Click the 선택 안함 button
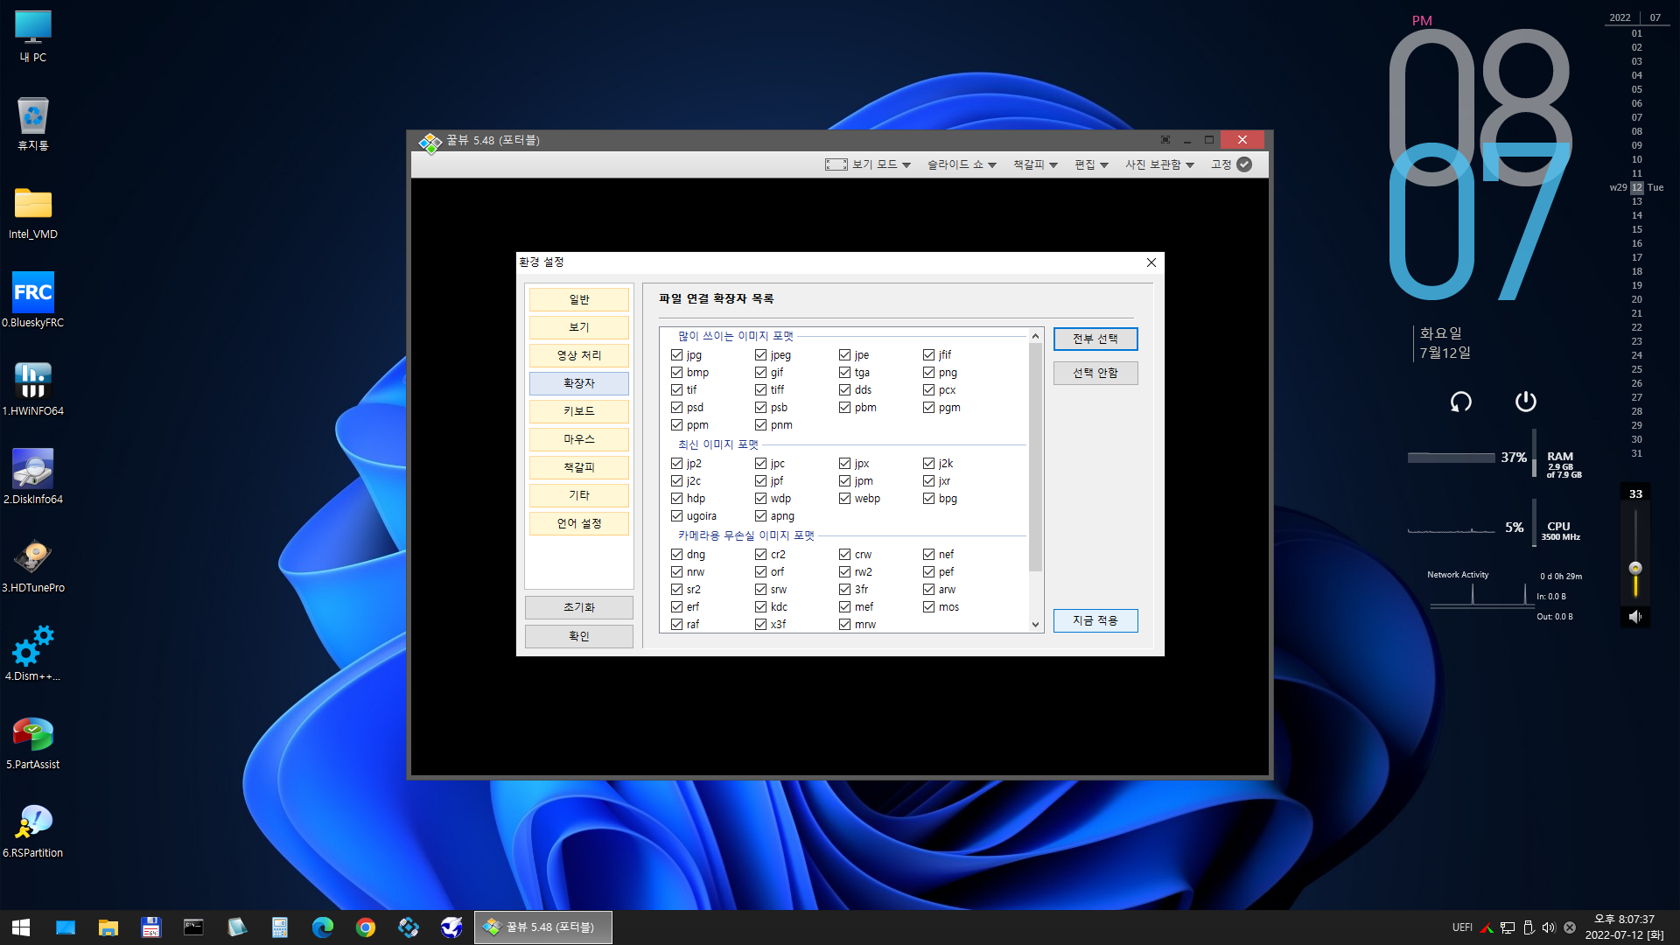The image size is (1680, 945). (x=1095, y=373)
